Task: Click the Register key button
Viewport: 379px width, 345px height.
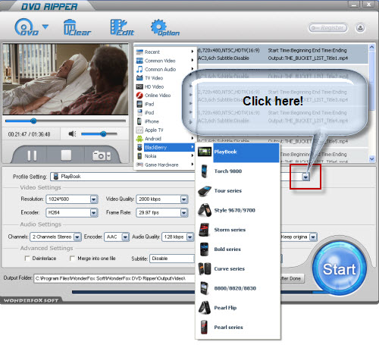Action: (x=327, y=28)
